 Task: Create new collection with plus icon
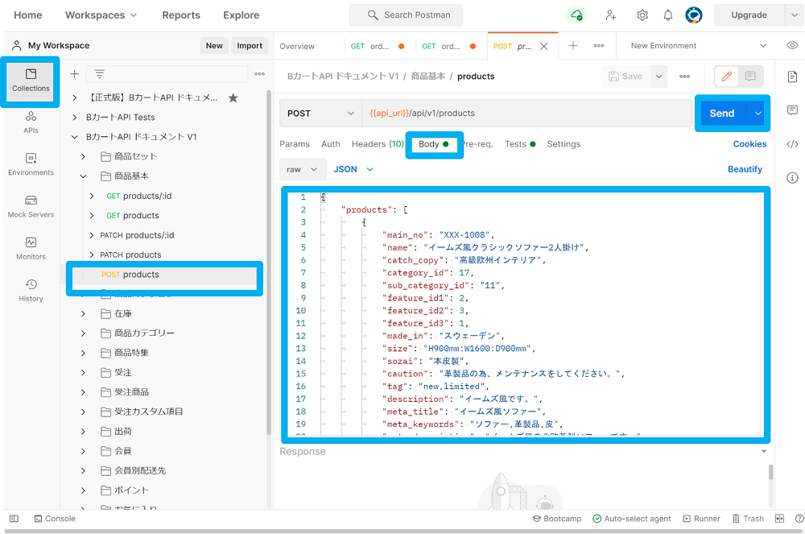[x=74, y=74]
